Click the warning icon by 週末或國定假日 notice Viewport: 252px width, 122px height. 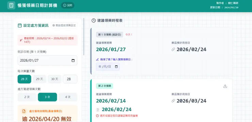97,116
